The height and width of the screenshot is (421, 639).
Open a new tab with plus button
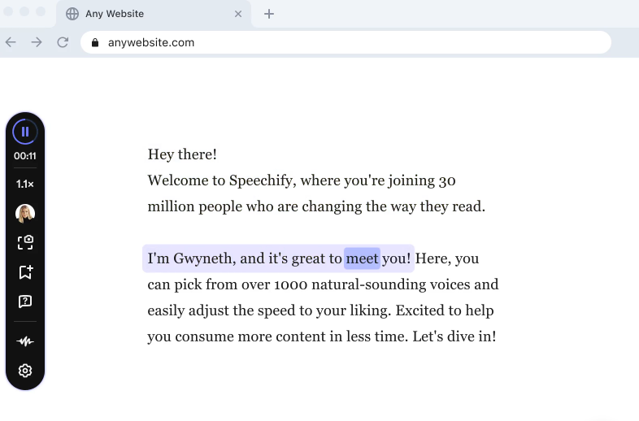pyautogui.click(x=269, y=14)
